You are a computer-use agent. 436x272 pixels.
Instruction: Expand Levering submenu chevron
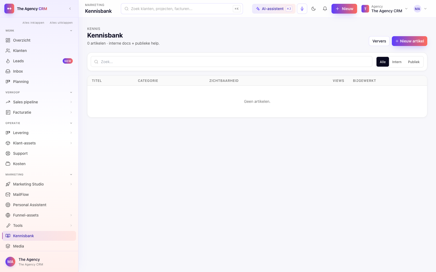tap(71, 133)
